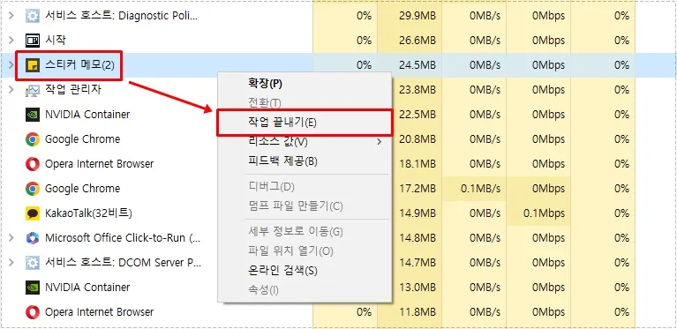Click the Microsoft Office Click-to-Run icon
Image resolution: width=677 pixels, height=329 pixels.
tap(33, 237)
